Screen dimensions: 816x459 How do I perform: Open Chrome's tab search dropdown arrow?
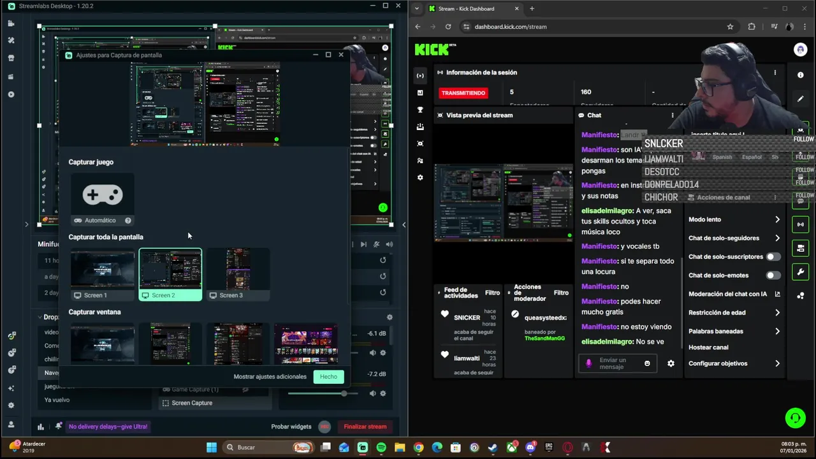coord(417,8)
